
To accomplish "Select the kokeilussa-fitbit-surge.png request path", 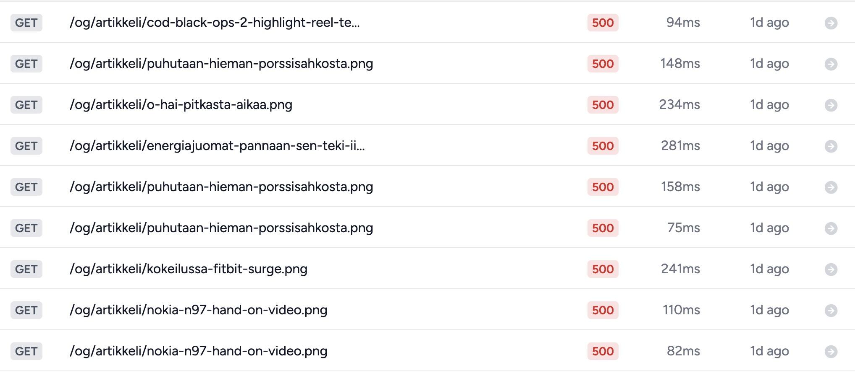I will coord(188,269).
